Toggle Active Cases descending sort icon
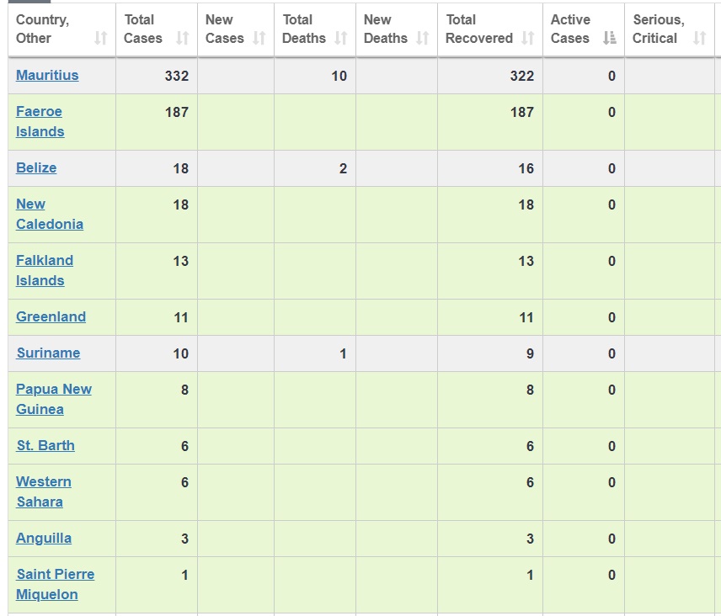Viewport: 721px width, 616px height. coord(610,38)
